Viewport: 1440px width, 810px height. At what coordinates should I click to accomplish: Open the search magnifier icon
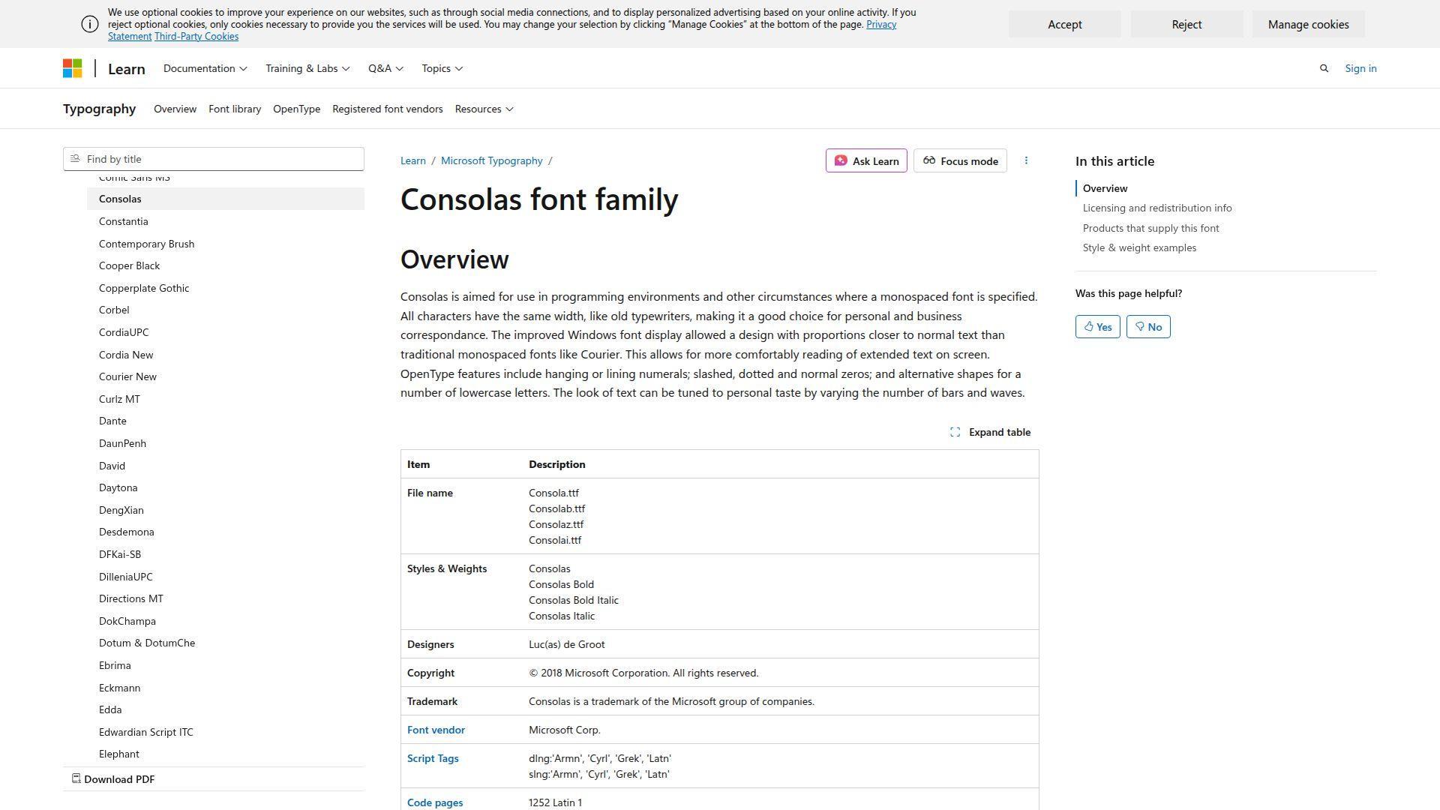[1324, 68]
